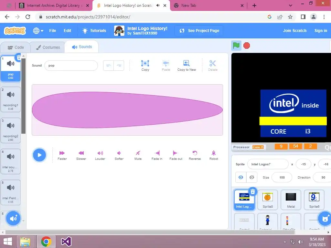Click the Paste sound tool
The height and width of the screenshot is (248, 331).
(166, 66)
